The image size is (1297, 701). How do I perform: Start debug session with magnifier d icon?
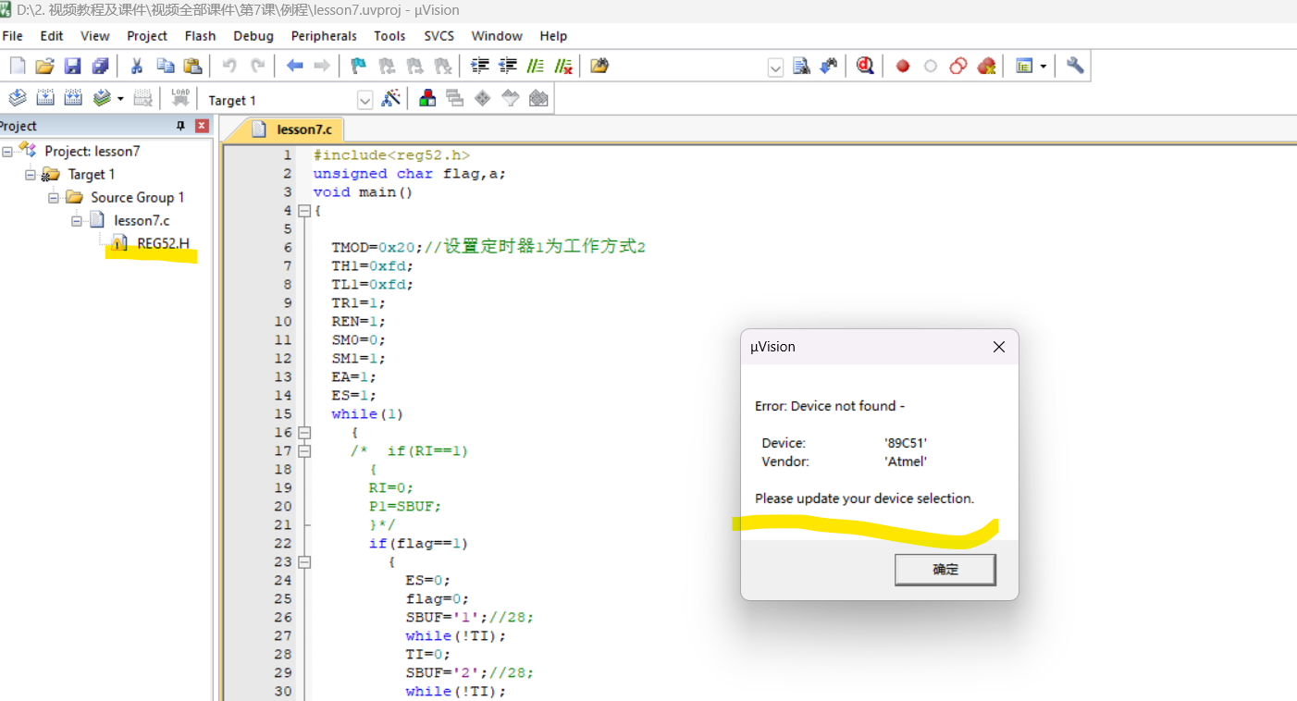point(865,66)
